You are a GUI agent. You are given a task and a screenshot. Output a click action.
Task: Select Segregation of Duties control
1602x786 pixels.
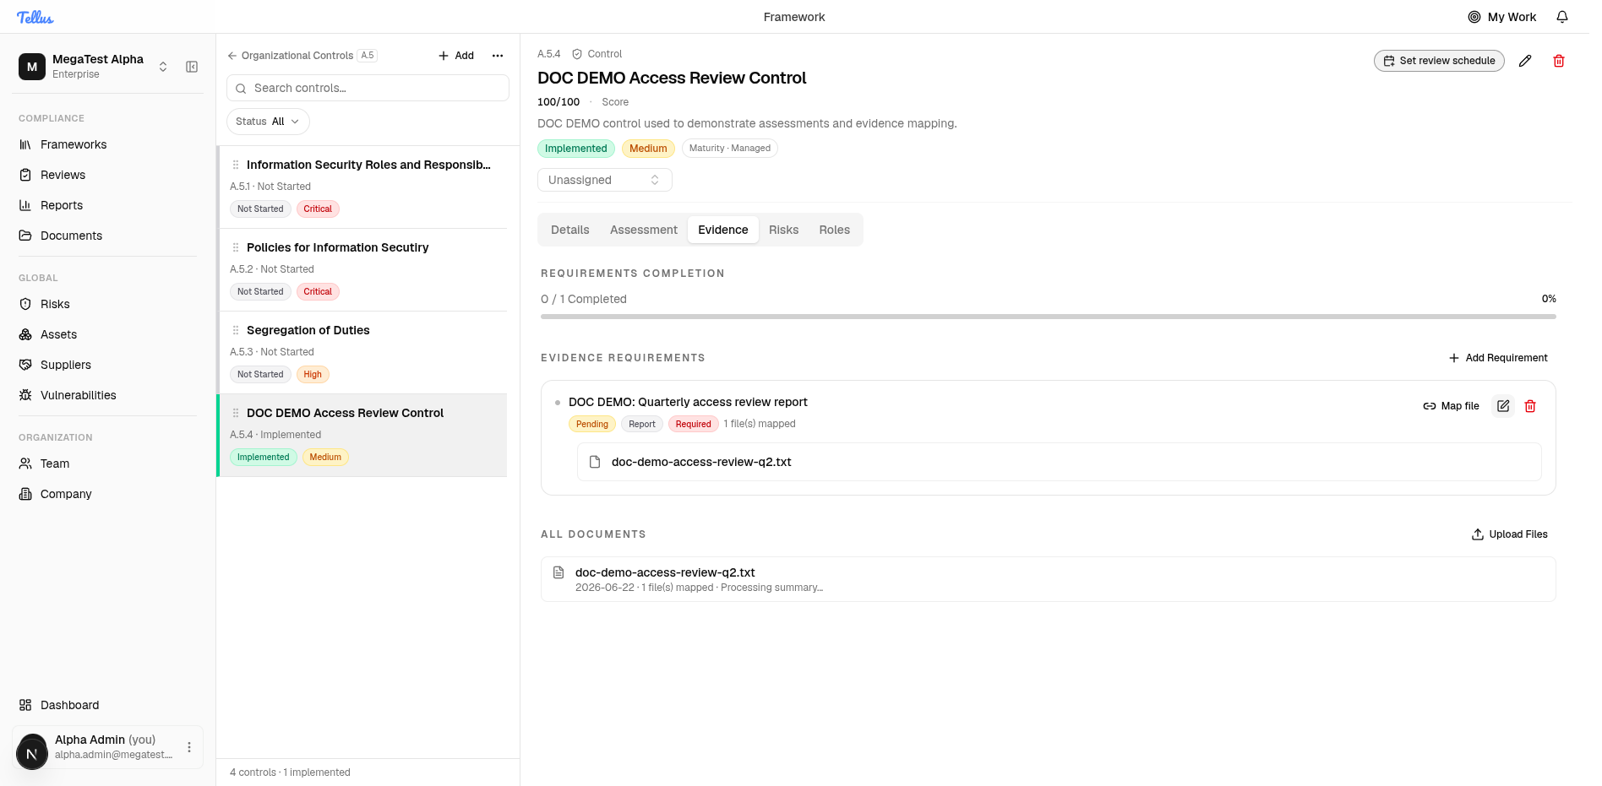click(363, 352)
